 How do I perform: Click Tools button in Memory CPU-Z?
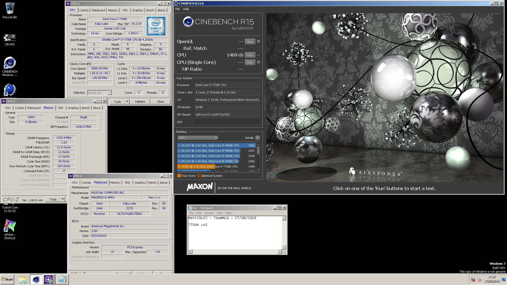(x=53, y=199)
